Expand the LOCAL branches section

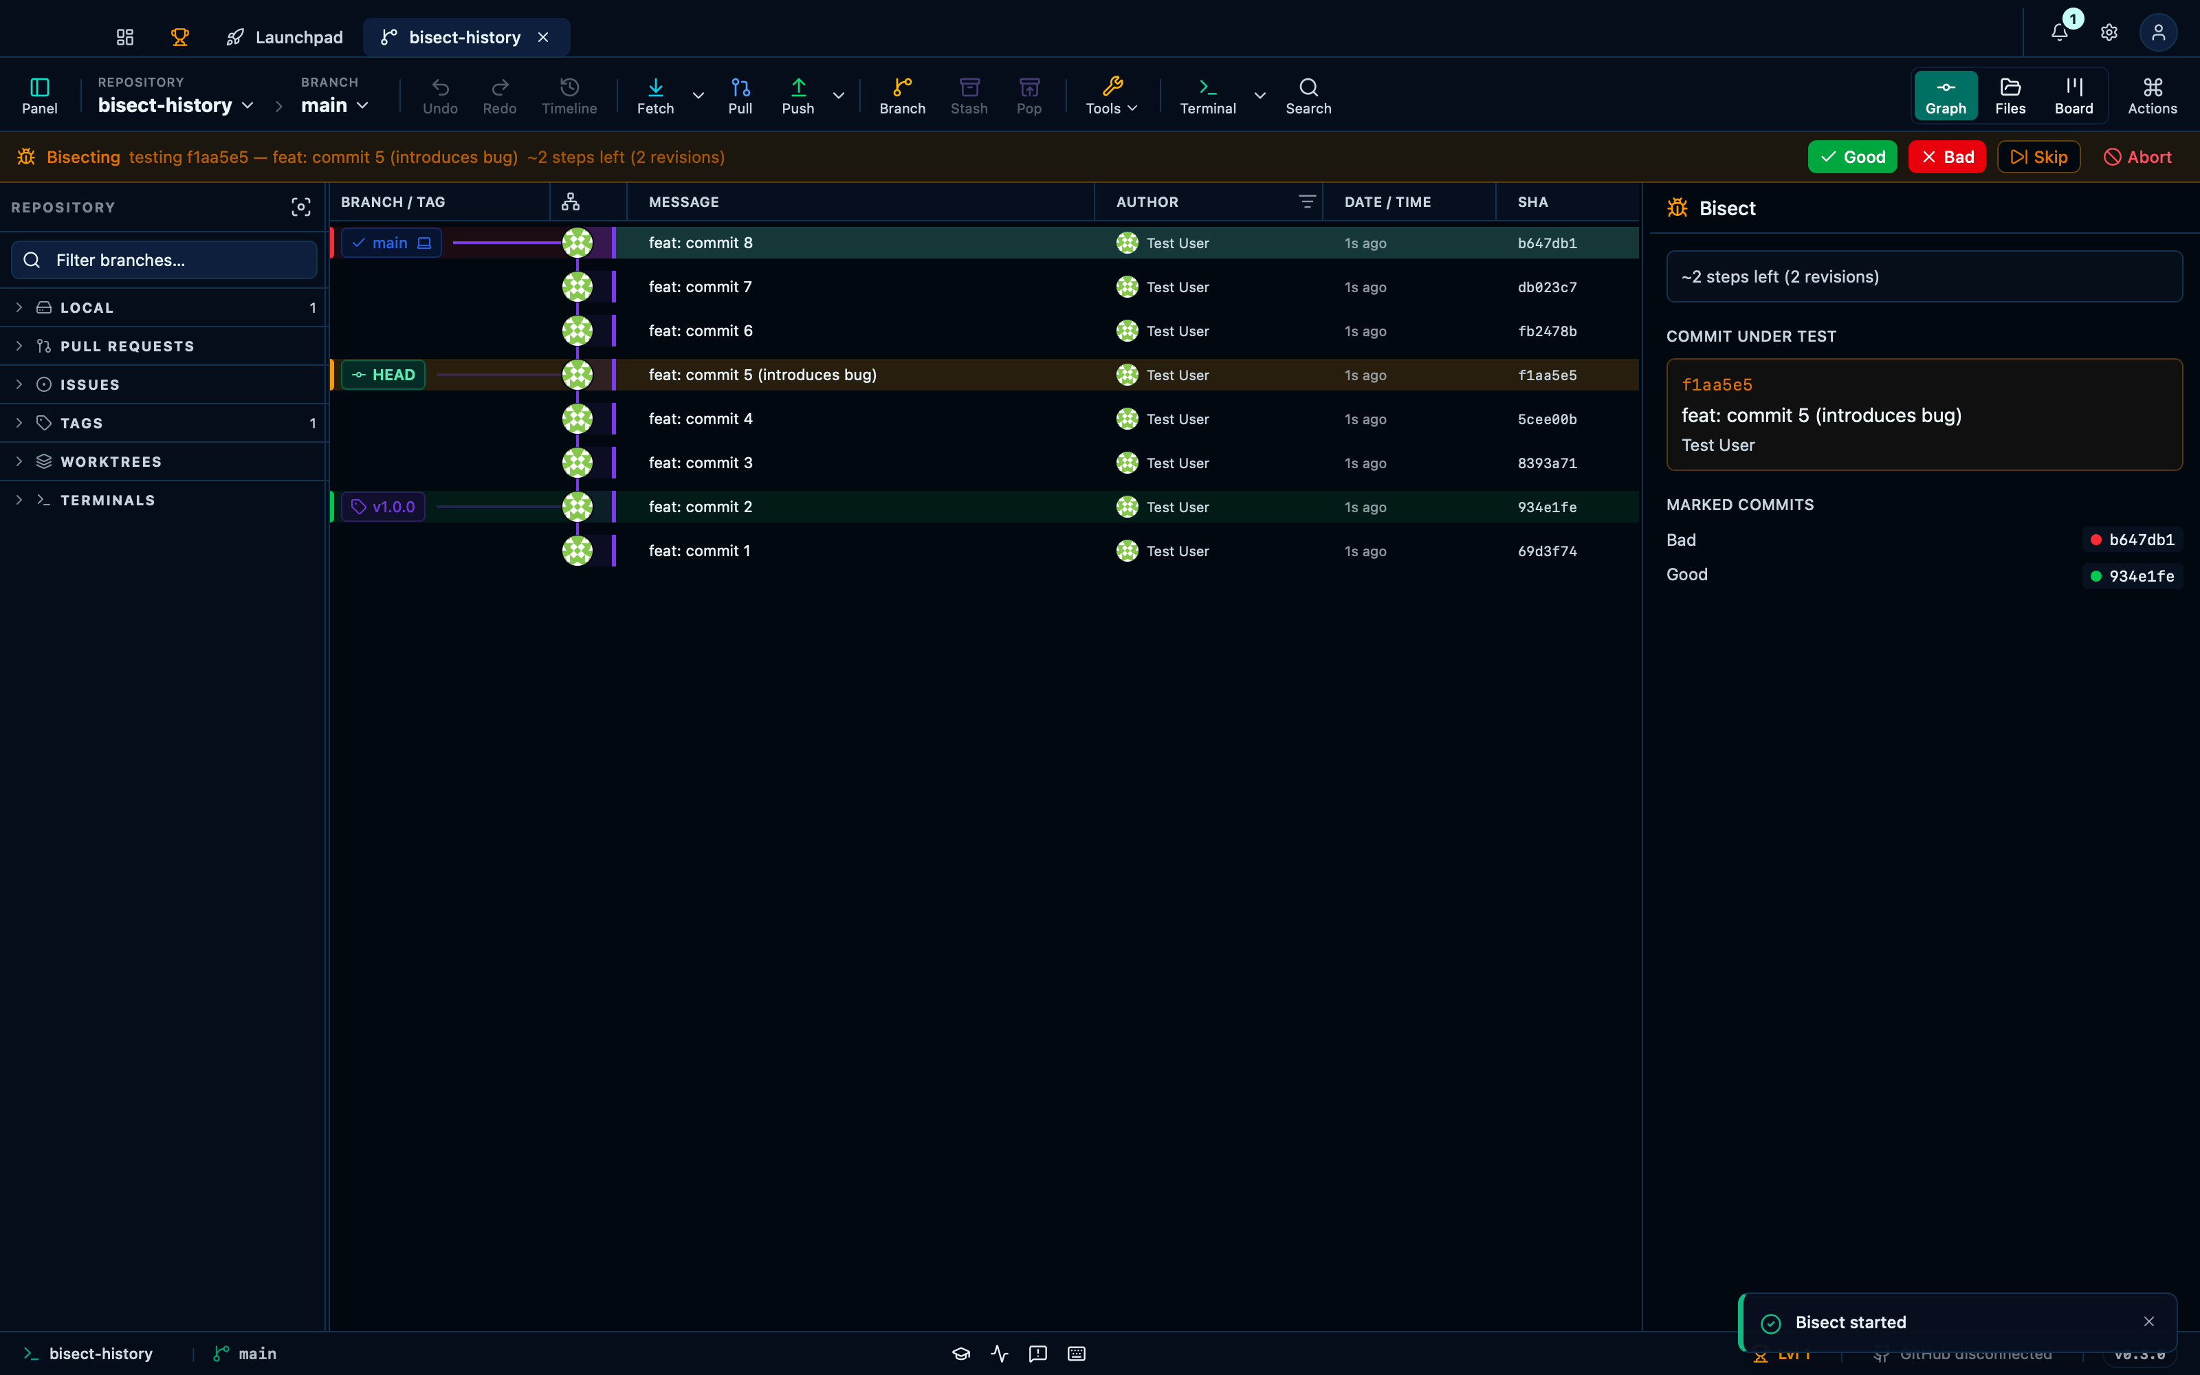click(164, 307)
